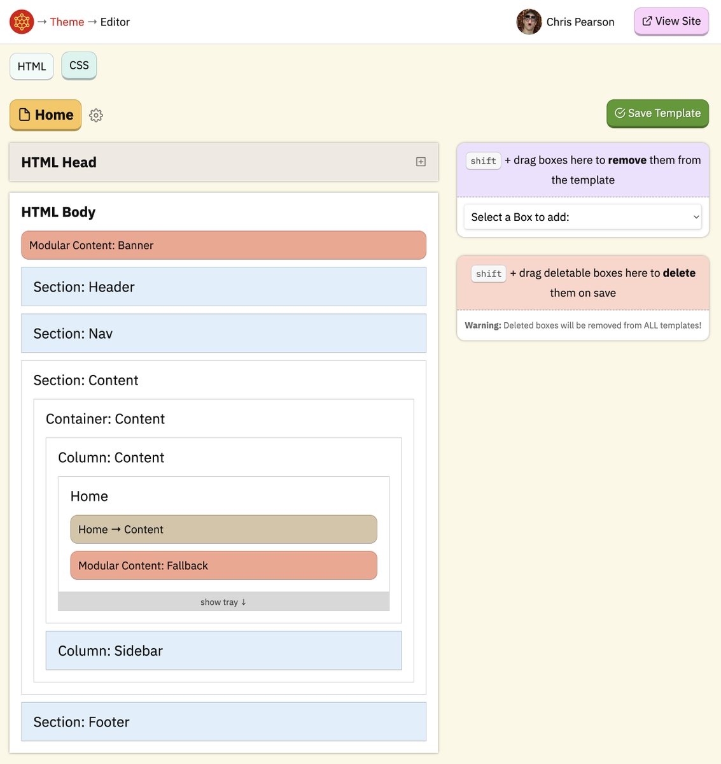
Task: Switch to the CSS tab
Action: (79, 65)
